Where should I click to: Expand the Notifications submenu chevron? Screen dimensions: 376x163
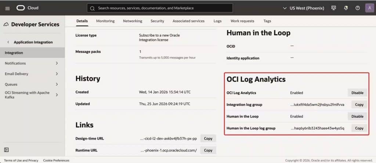click(57, 63)
